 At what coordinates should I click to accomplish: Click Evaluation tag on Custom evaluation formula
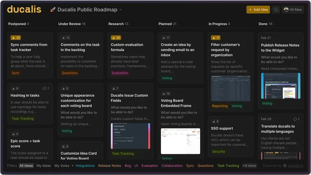(120, 73)
